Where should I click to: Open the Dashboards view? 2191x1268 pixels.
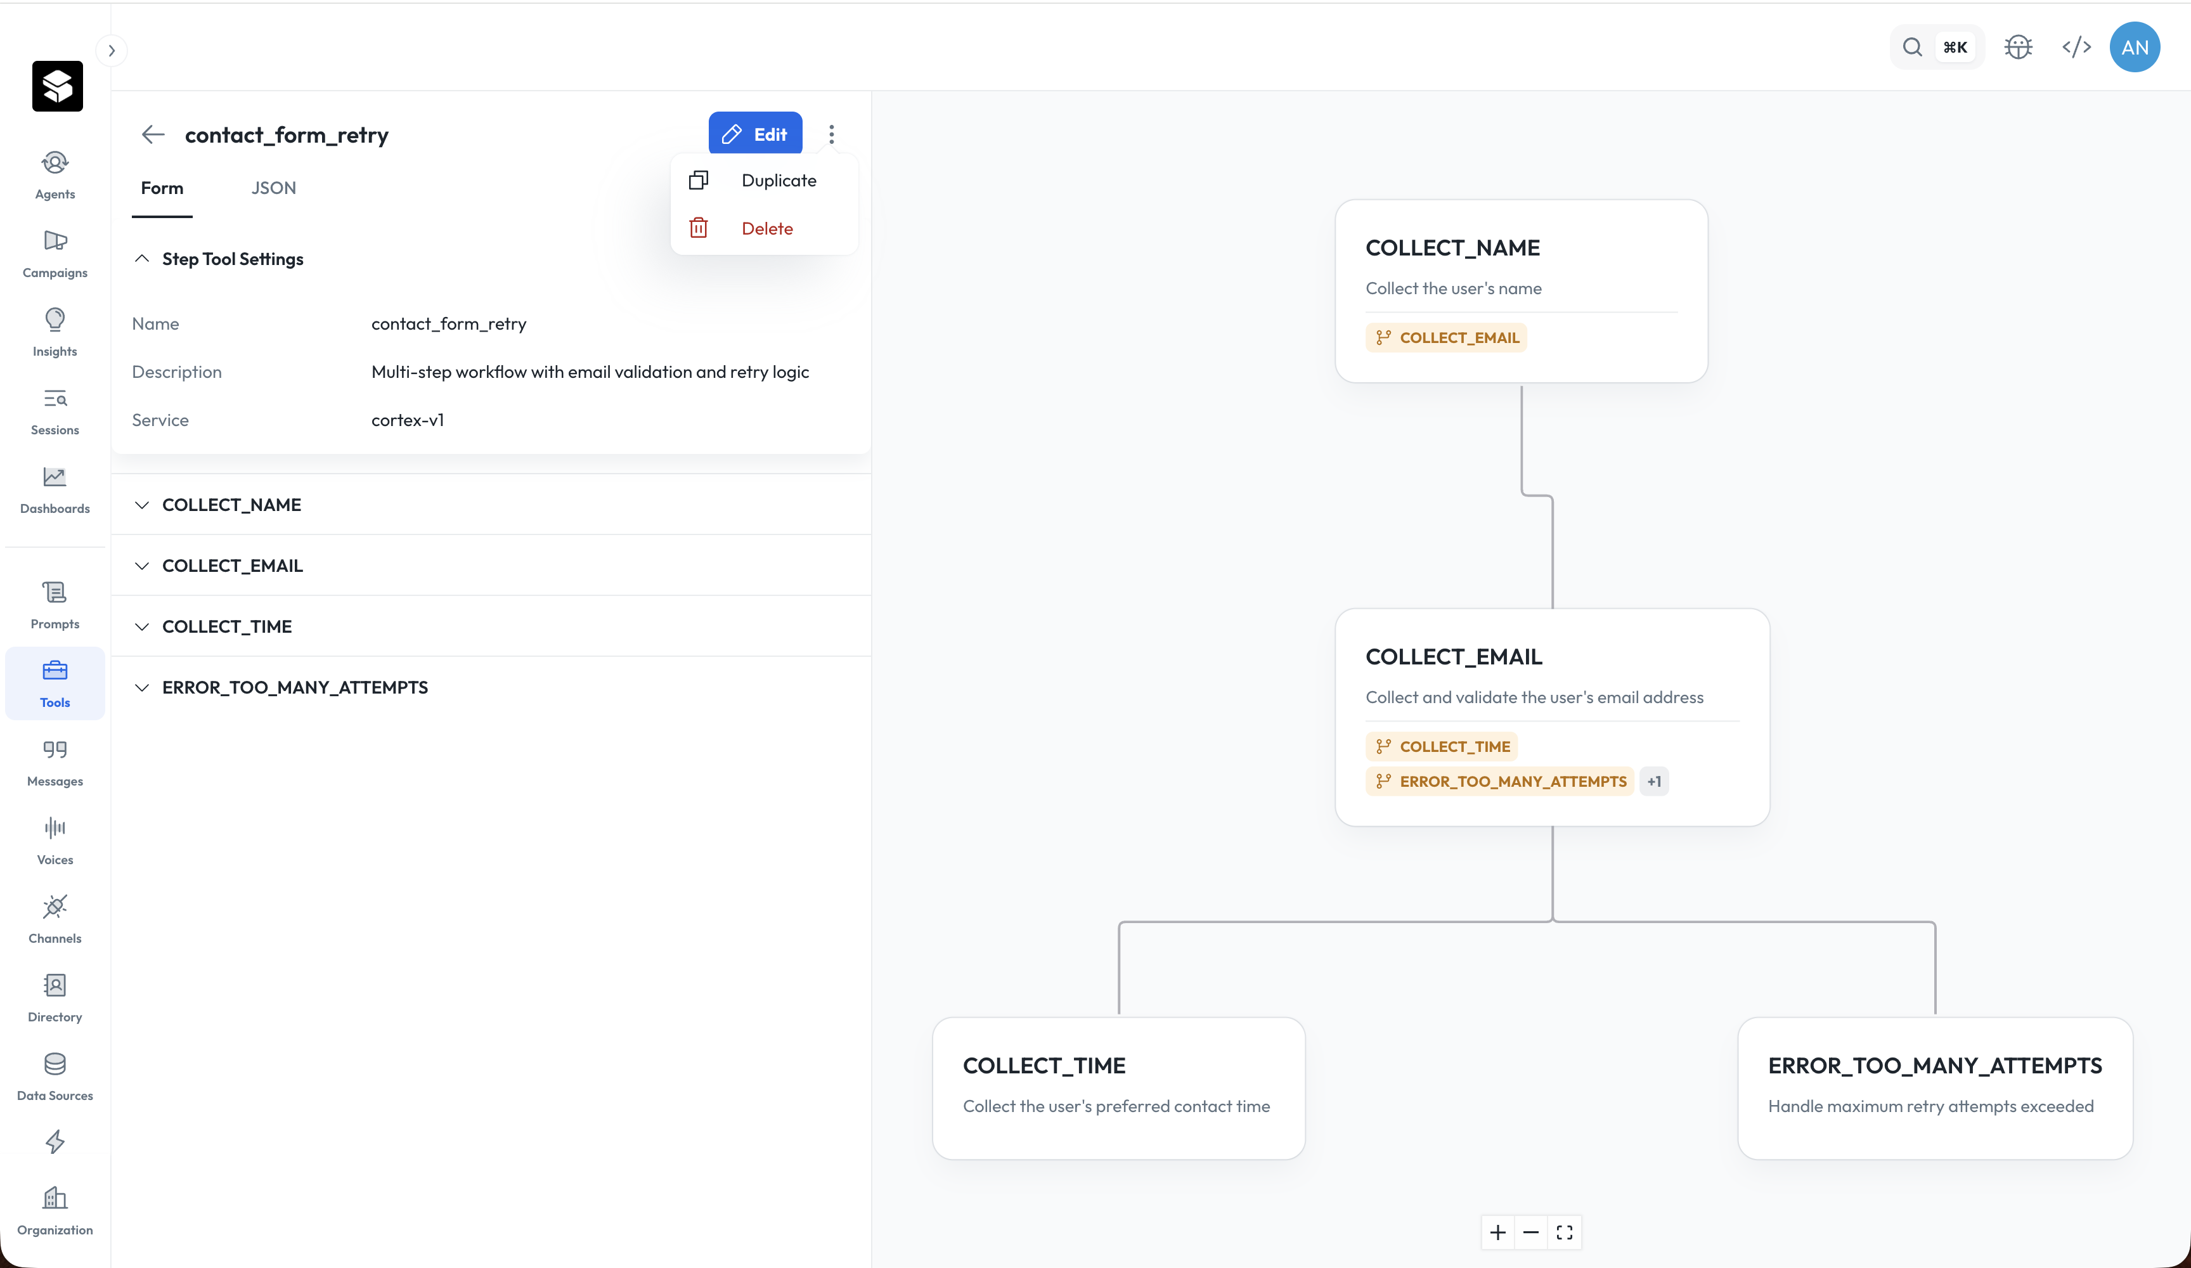point(54,489)
